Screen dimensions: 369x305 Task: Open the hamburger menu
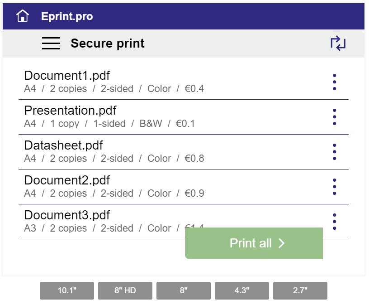click(x=51, y=44)
